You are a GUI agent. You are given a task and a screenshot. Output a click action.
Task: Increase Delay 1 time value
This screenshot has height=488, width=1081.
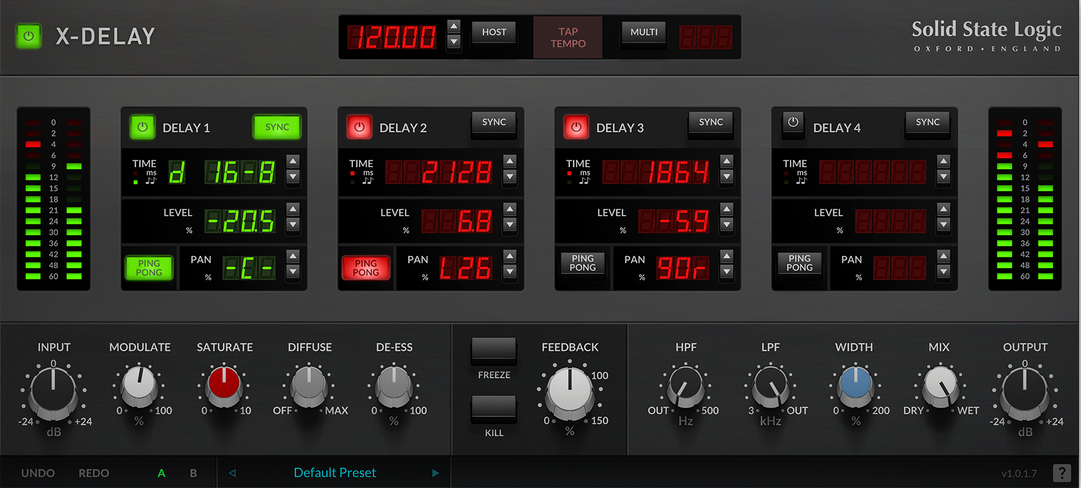point(293,161)
